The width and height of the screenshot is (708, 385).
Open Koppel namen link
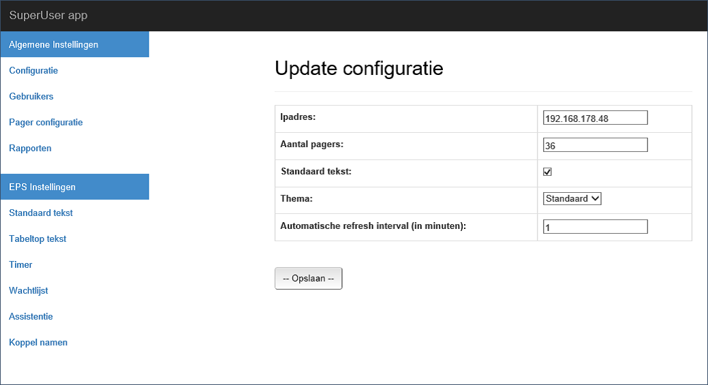pos(38,343)
